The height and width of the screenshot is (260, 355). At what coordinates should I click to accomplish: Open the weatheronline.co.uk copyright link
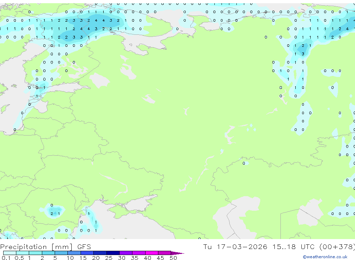(325, 257)
